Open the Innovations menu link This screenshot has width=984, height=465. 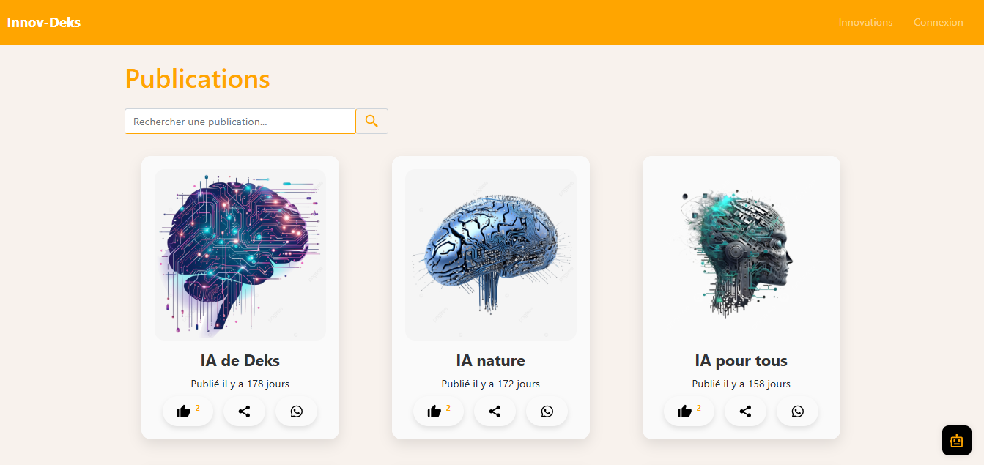865,22
